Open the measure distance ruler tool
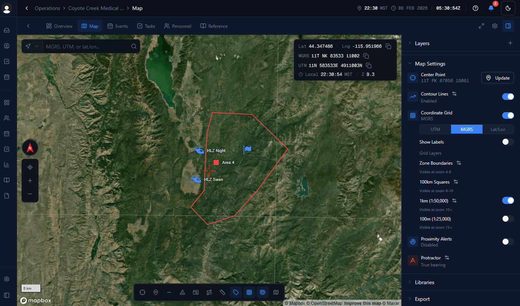The height and width of the screenshot is (306, 520). click(x=223, y=292)
